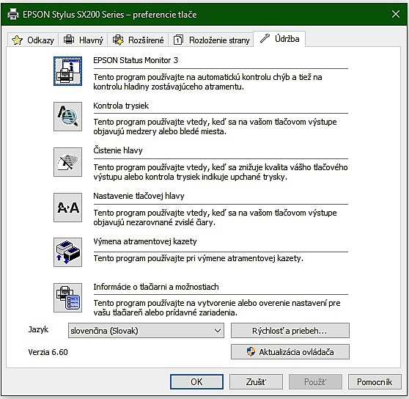This screenshot has width=409, height=399.
Task: Click the printer icon on the Hlavný tab
Action: click(69, 40)
